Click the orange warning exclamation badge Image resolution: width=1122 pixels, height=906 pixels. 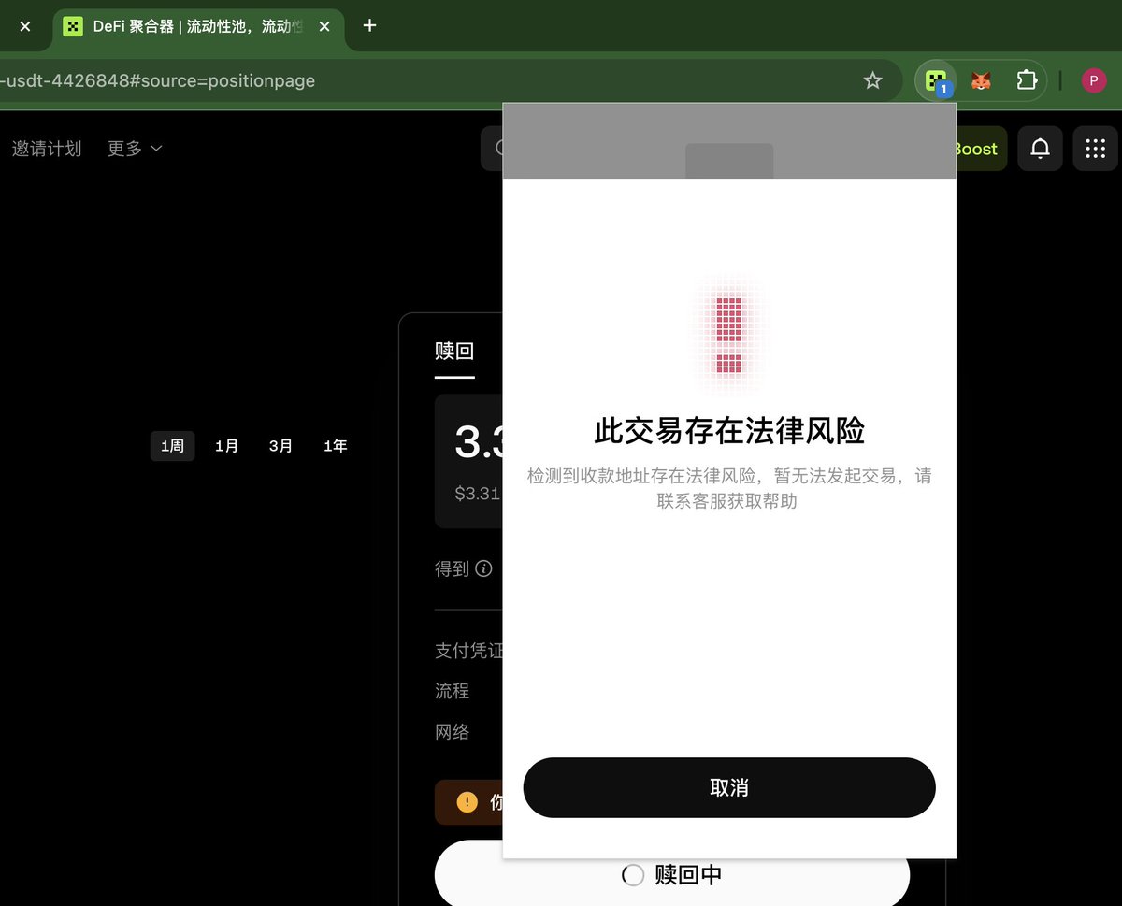click(467, 801)
